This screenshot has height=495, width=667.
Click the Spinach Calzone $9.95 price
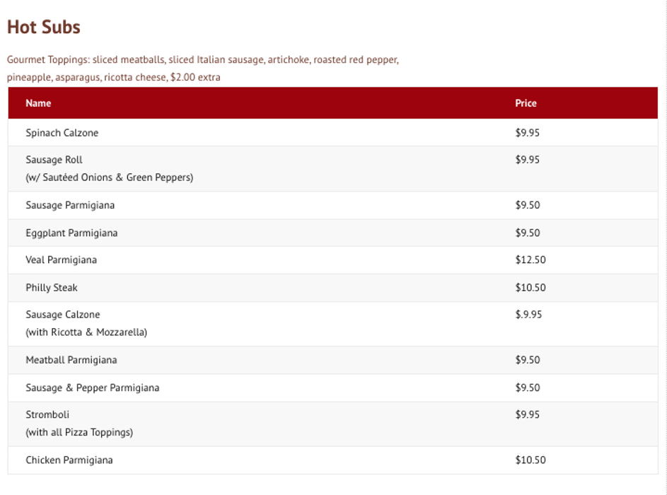click(528, 133)
